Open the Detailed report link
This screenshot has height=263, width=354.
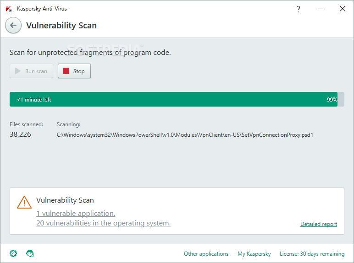click(319, 224)
